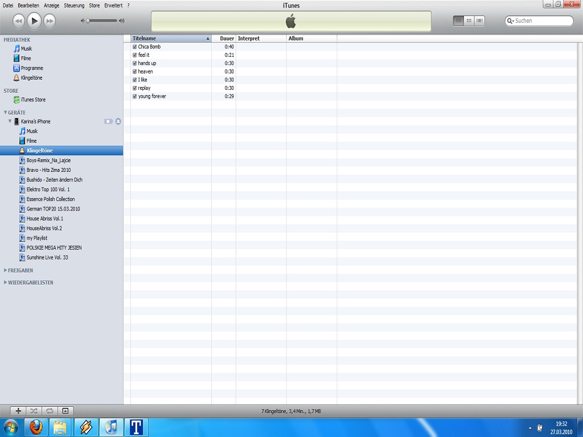The width and height of the screenshot is (583, 437).
Task: Uncheck the heaven ringtone
Action: pyautogui.click(x=134, y=71)
